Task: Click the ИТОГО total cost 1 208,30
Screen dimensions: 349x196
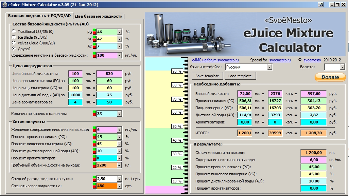Action: 314,133
